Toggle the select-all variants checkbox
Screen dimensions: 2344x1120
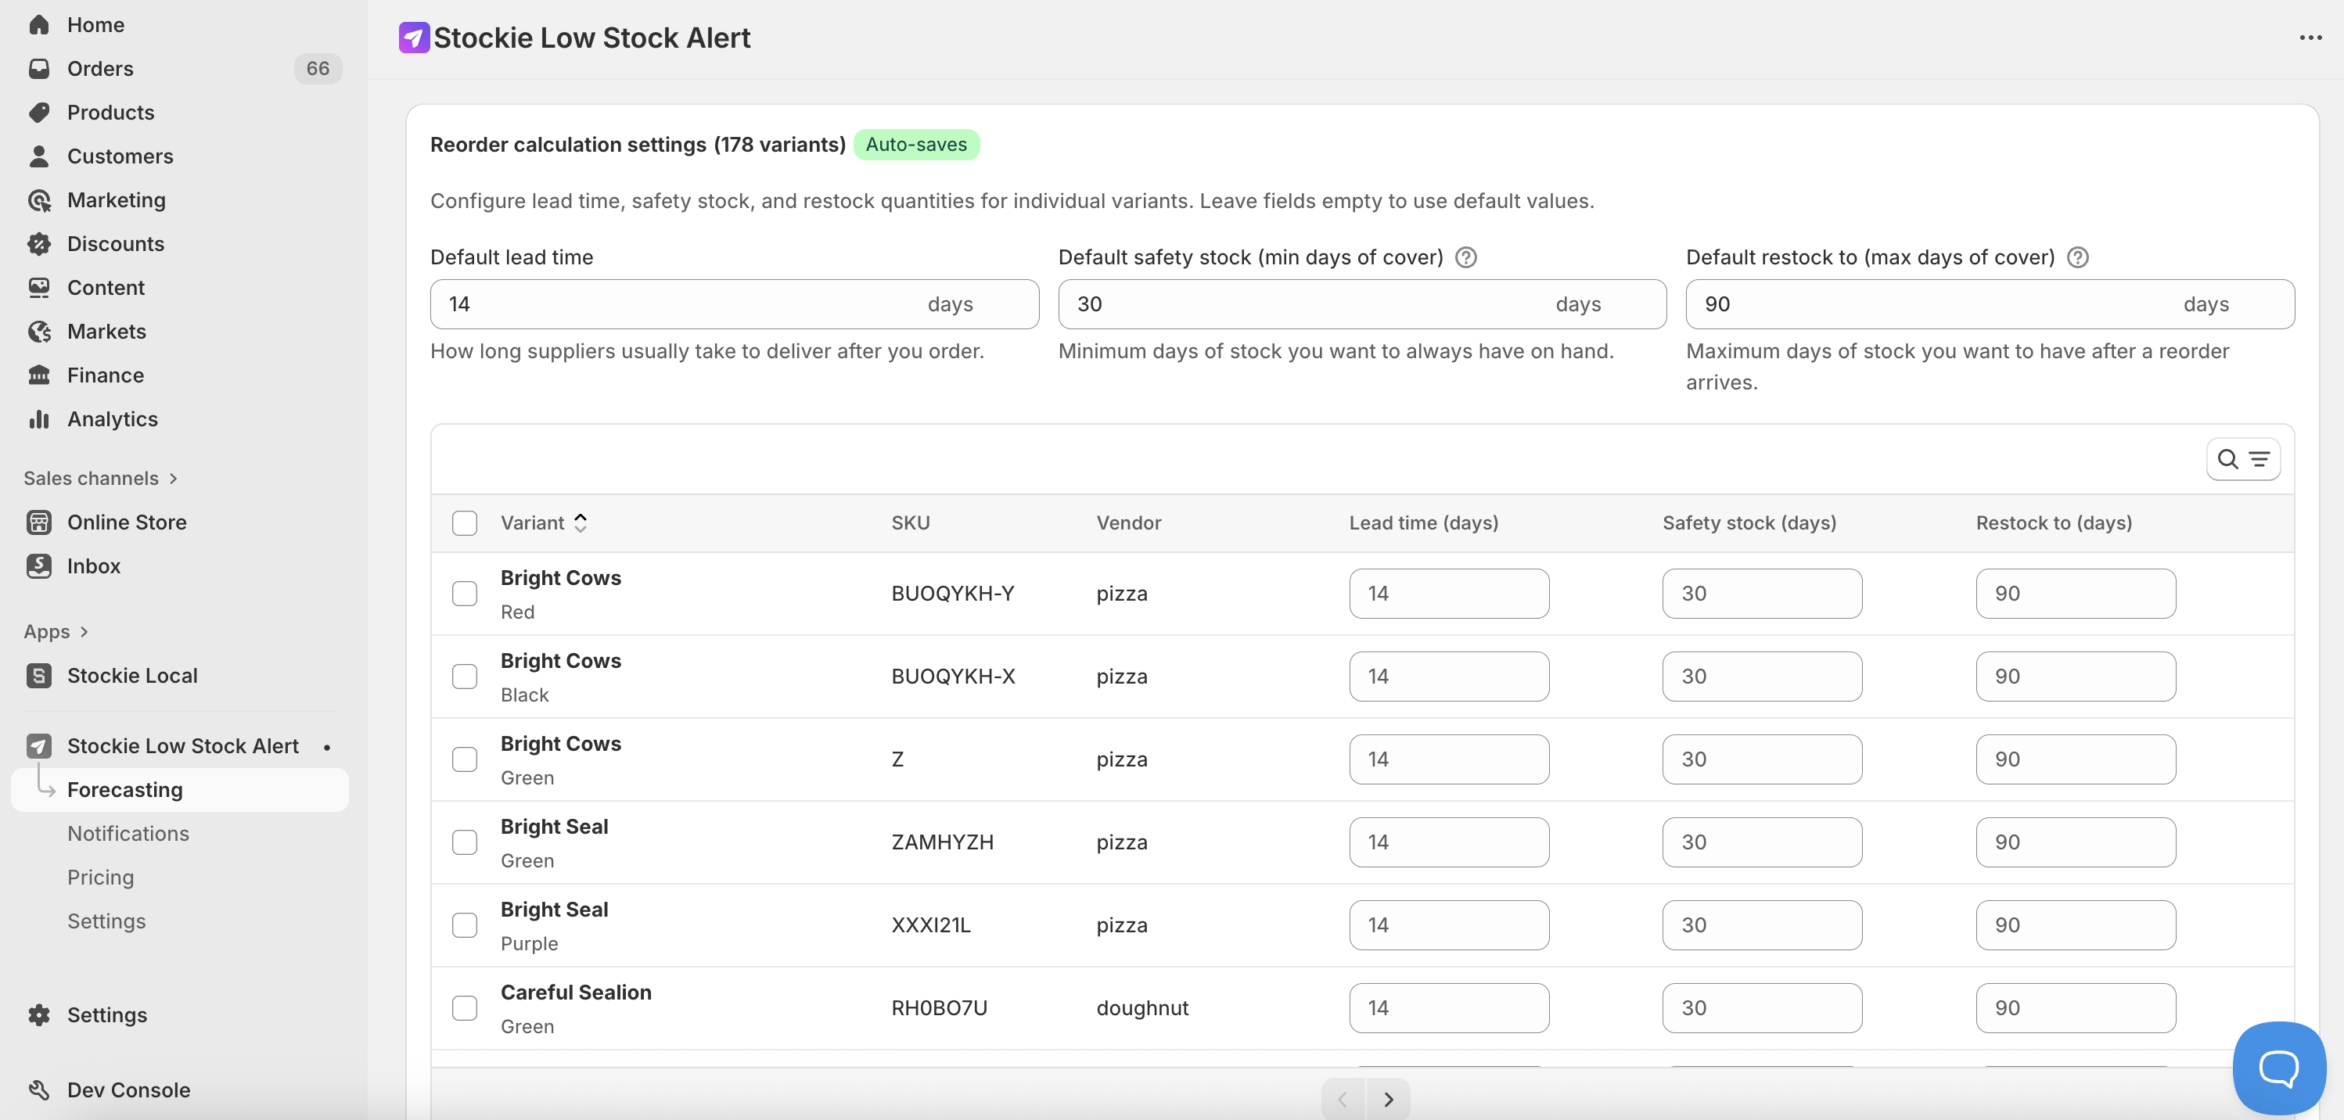[x=465, y=523]
